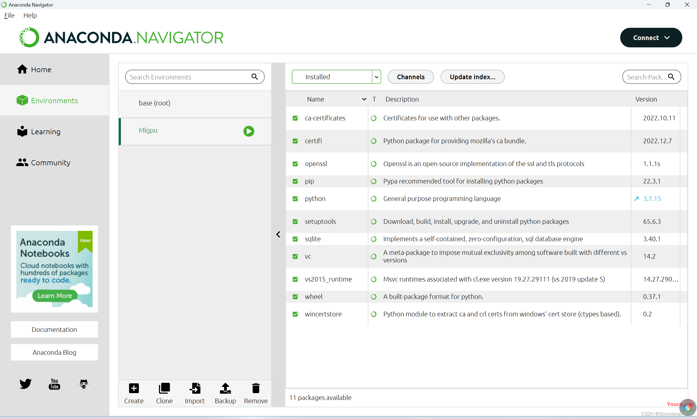Toggle the vs2015_runtime checkbox

coord(295,279)
